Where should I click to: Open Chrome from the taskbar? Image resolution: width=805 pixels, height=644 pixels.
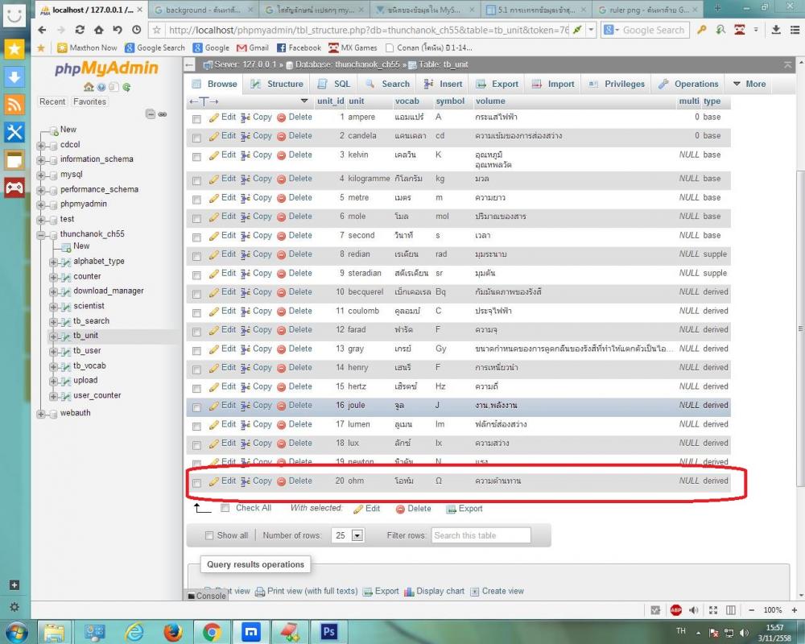click(212, 632)
